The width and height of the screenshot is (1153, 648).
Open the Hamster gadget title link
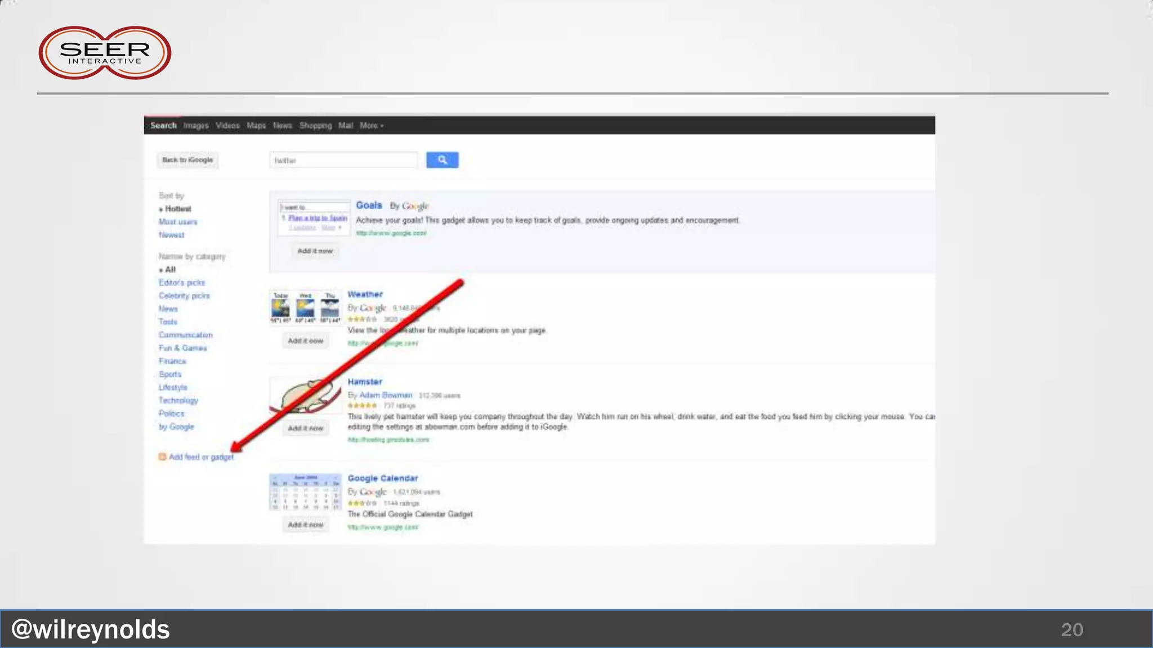point(365,382)
